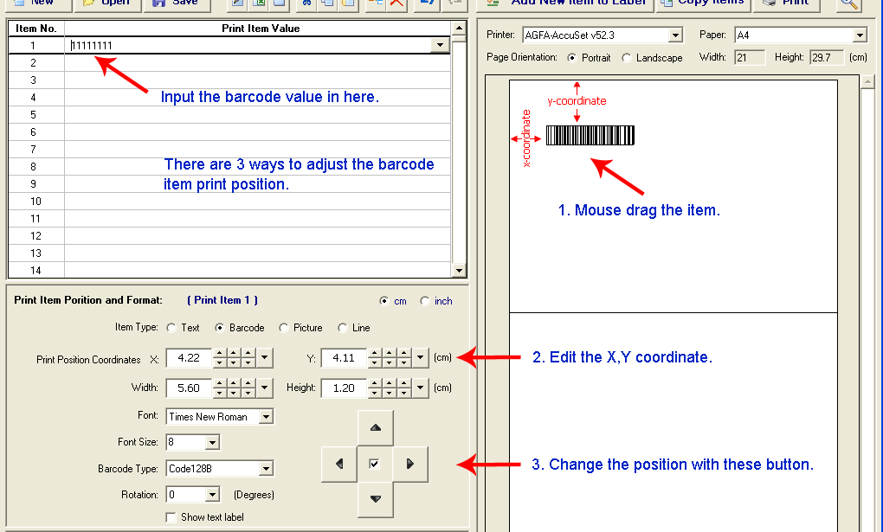
Task: Click the X coordinate input field
Action: click(x=188, y=358)
